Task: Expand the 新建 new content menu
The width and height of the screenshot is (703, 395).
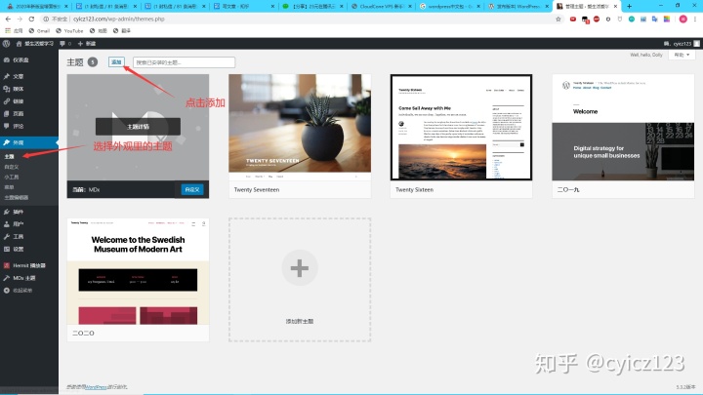Action: pyautogui.click(x=85, y=44)
